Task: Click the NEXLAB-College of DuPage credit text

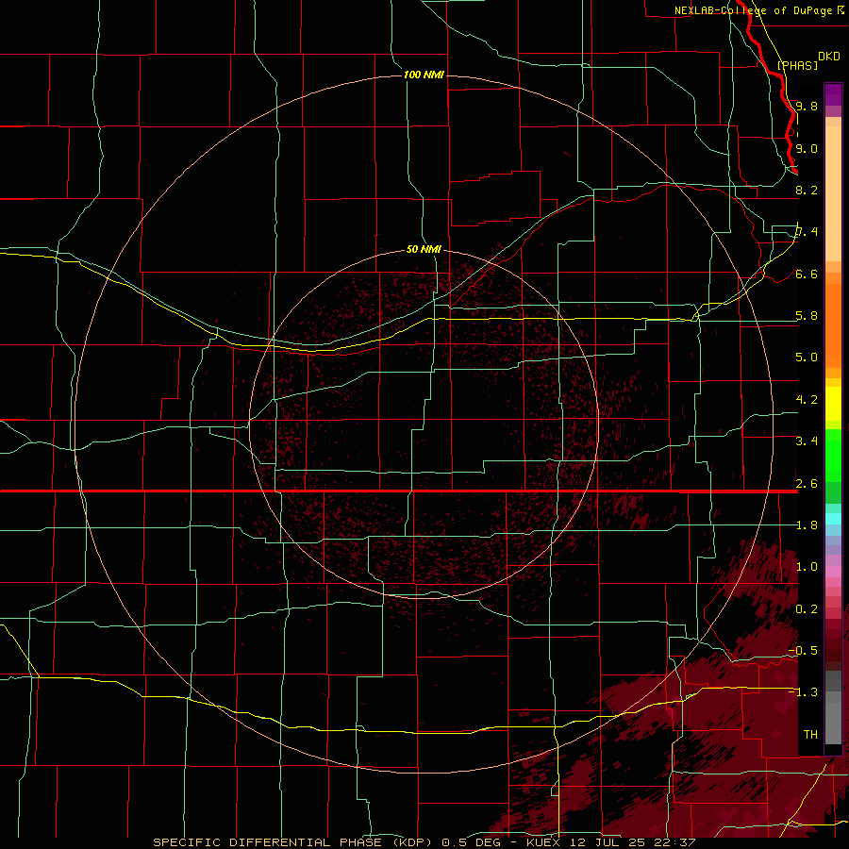Action: click(753, 10)
